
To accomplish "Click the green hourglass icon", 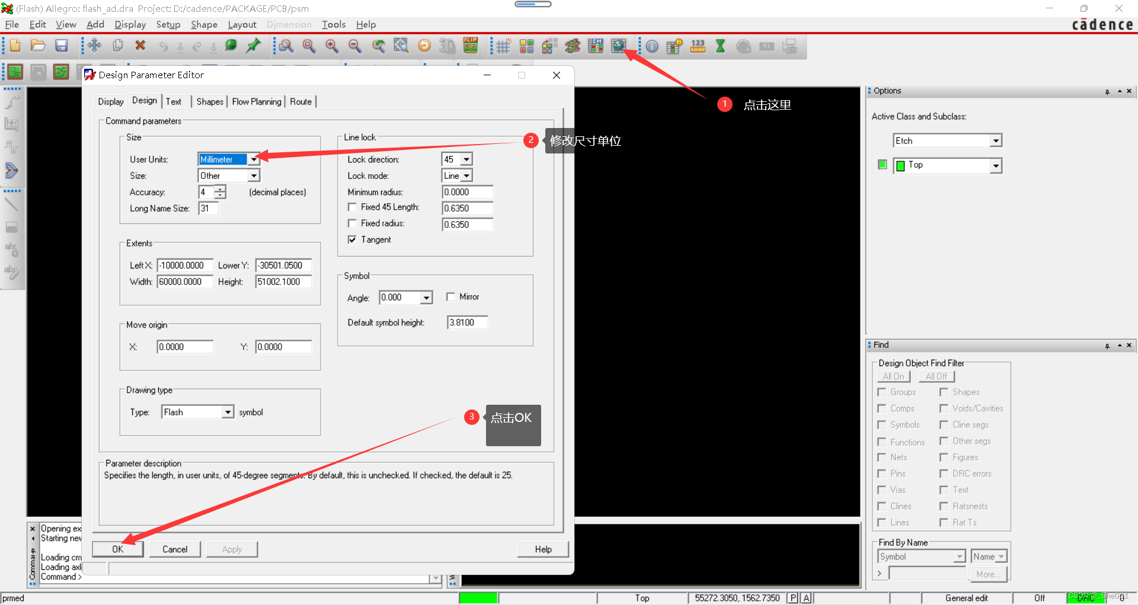I will click(x=721, y=46).
